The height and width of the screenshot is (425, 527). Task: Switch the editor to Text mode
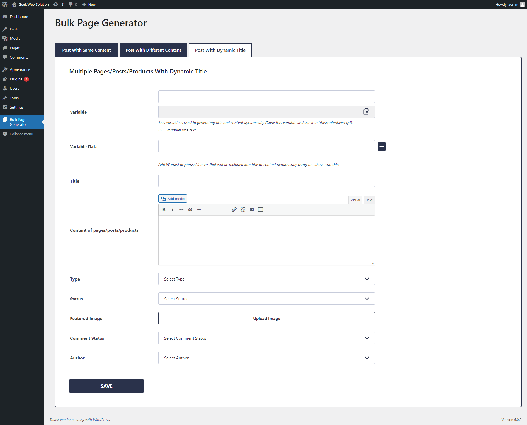coord(369,200)
